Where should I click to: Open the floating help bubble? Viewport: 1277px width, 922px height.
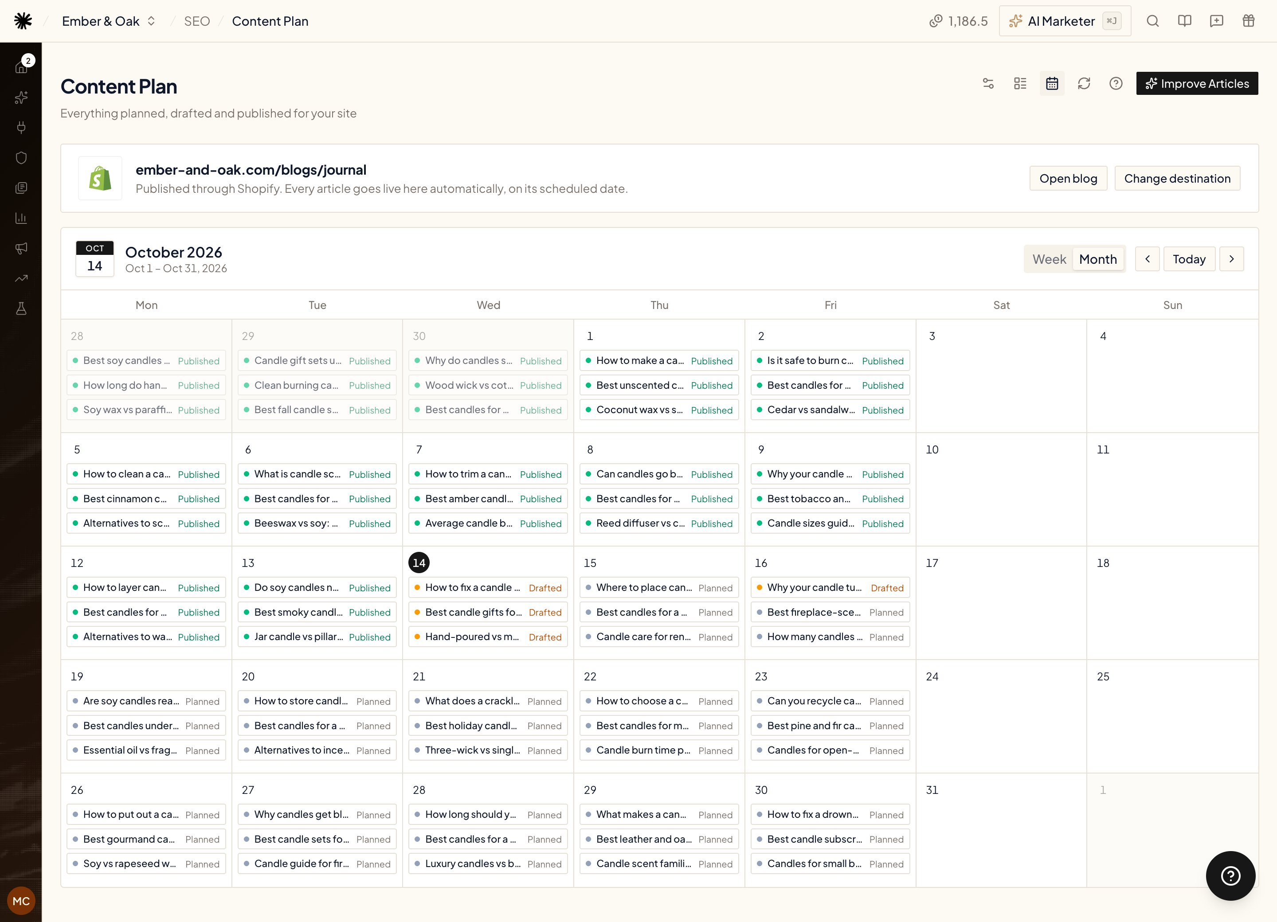click(1230, 876)
